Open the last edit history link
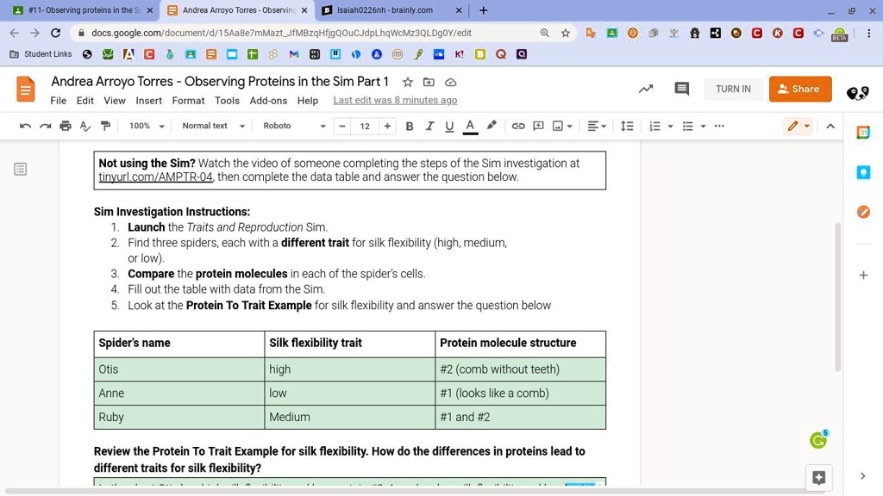Screen dimensions: 883x496 tap(395, 100)
